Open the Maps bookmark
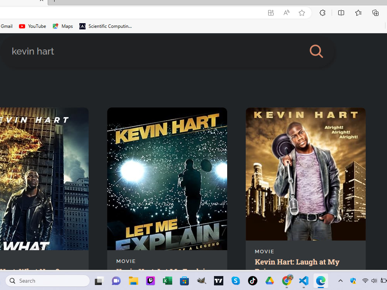 63,26
